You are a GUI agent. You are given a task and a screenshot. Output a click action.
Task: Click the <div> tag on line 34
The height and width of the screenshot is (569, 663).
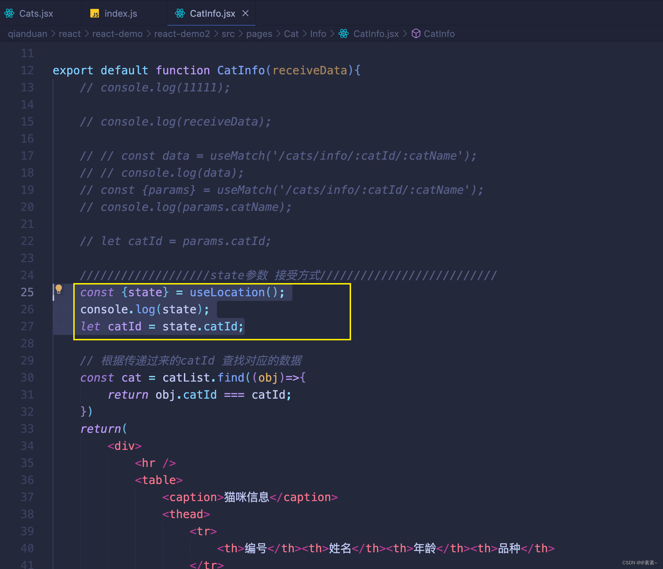124,446
